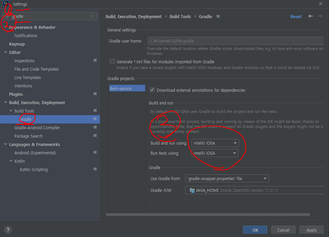Click the IntelliJ IDEA logo in title bar

(x=6, y=4)
